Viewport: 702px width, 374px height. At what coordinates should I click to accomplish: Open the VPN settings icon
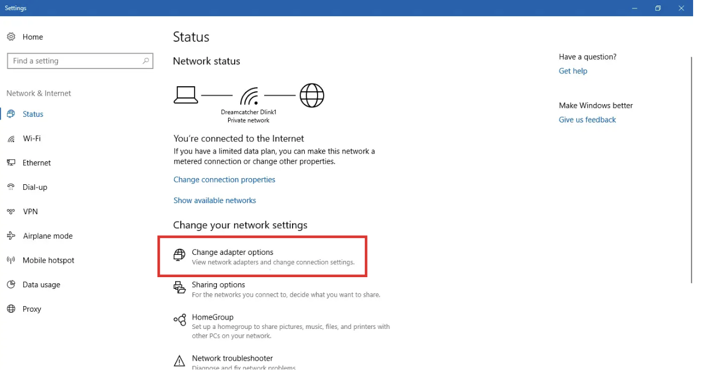(11, 211)
